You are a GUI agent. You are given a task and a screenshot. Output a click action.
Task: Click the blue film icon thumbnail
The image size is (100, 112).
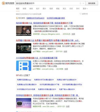[24, 66]
